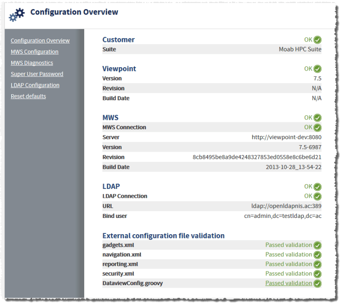This screenshot has width=343, height=307.
Task: Open Super User Password settings
Action: click(x=37, y=74)
